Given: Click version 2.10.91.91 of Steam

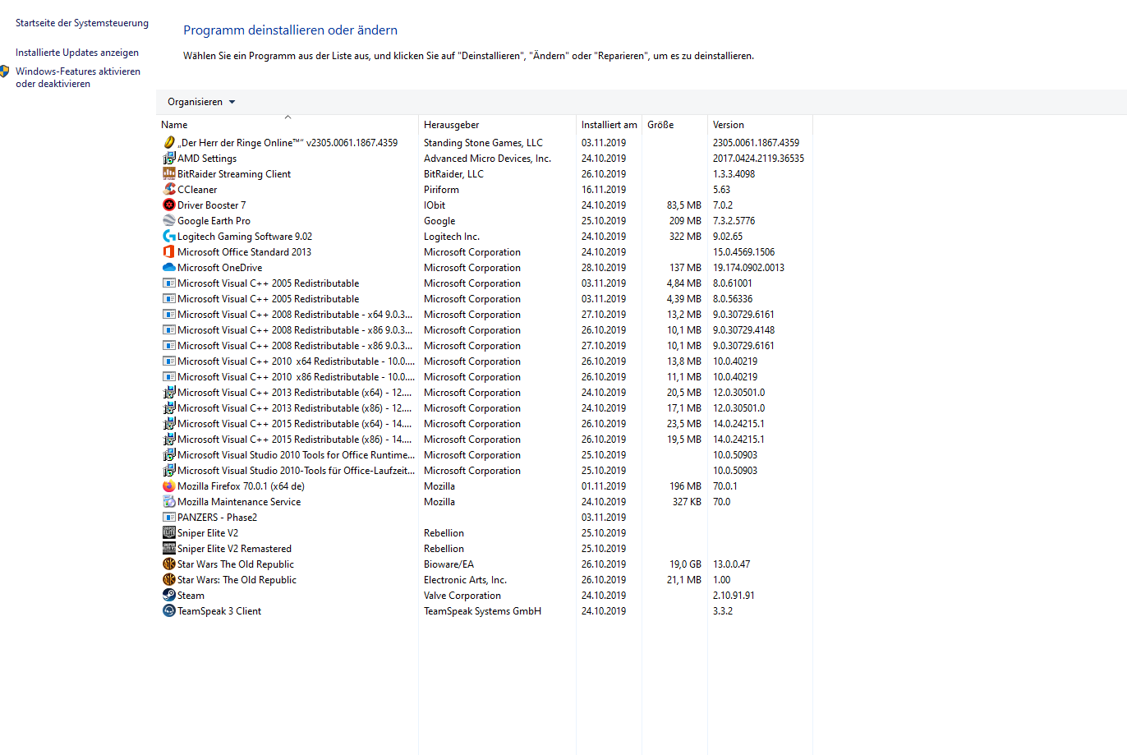Looking at the screenshot, I should (734, 596).
